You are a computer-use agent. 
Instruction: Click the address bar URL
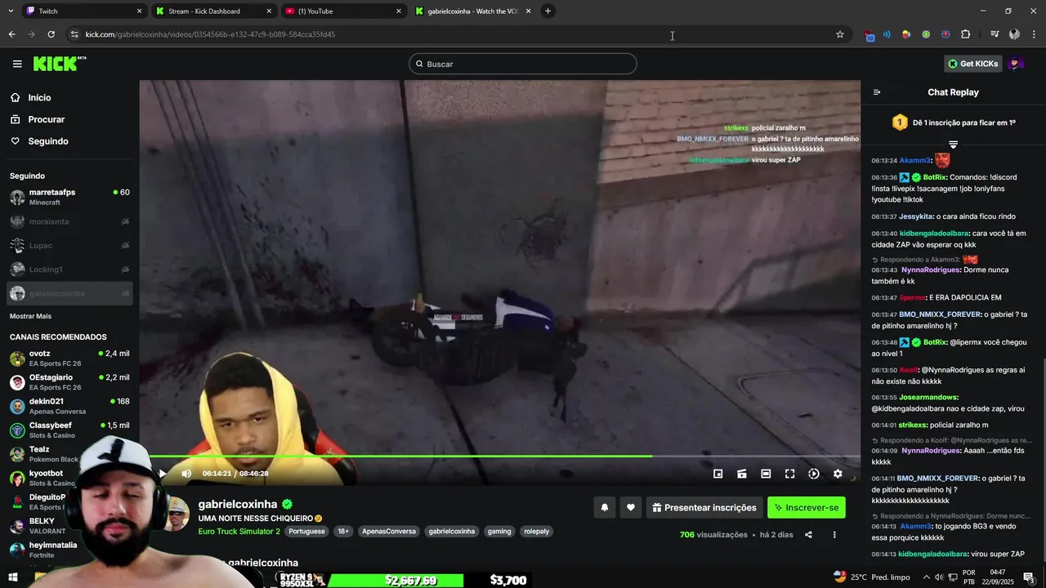click(x=210, y=34)
